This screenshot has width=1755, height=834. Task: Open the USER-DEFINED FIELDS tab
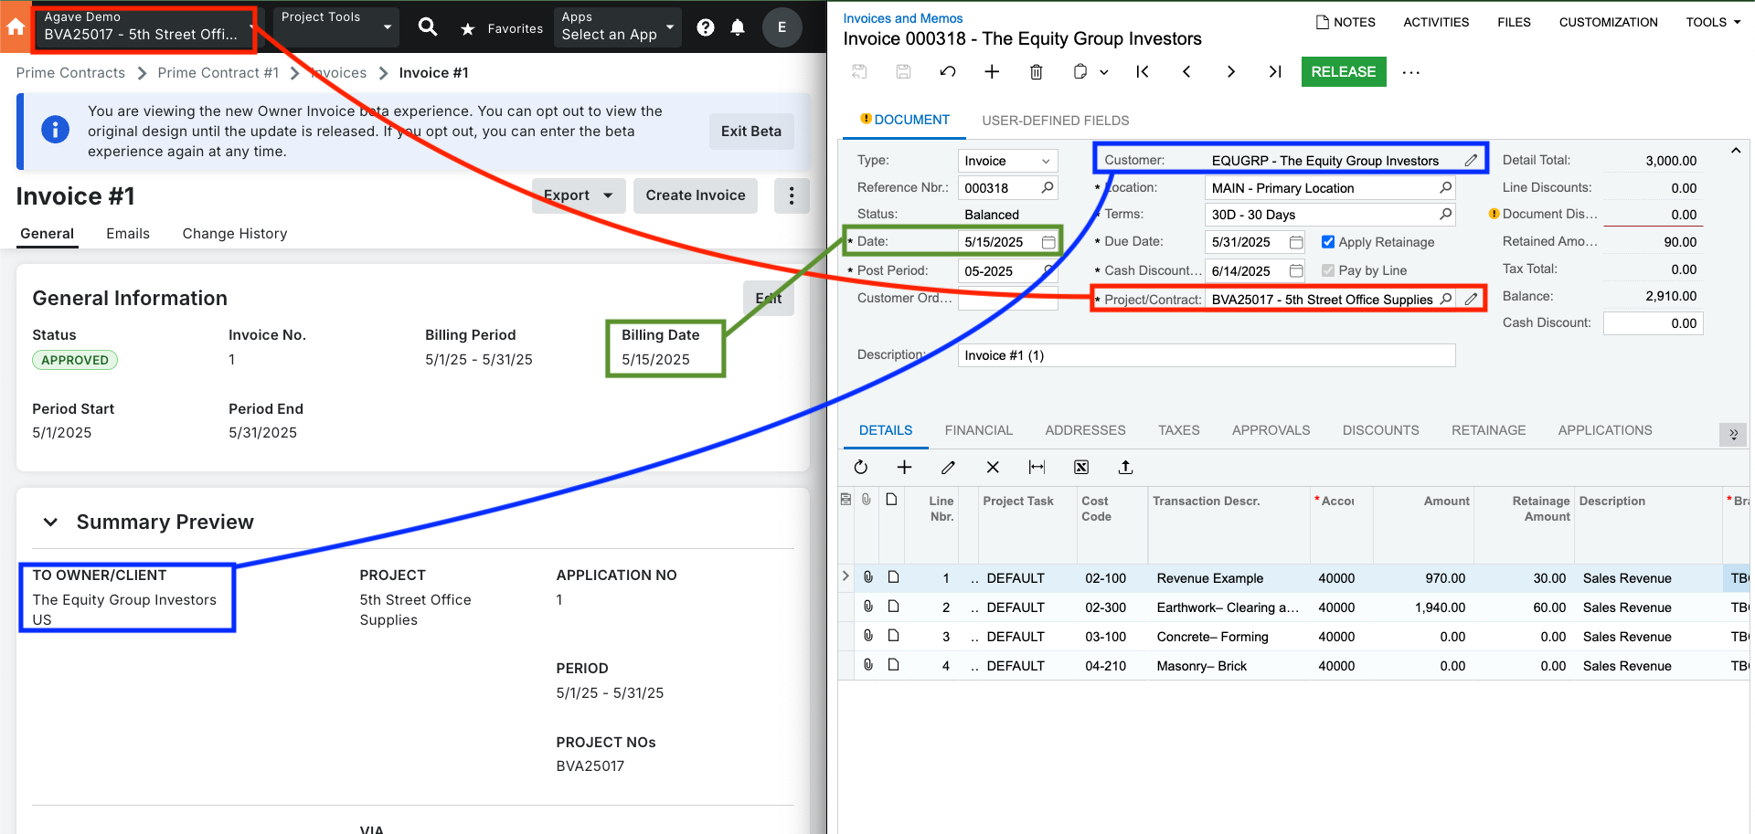tap(1056, 121)
